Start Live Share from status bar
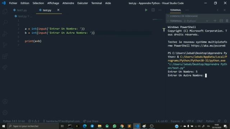Viewport: 230px width, 129px height. click(x=91, y=121)
